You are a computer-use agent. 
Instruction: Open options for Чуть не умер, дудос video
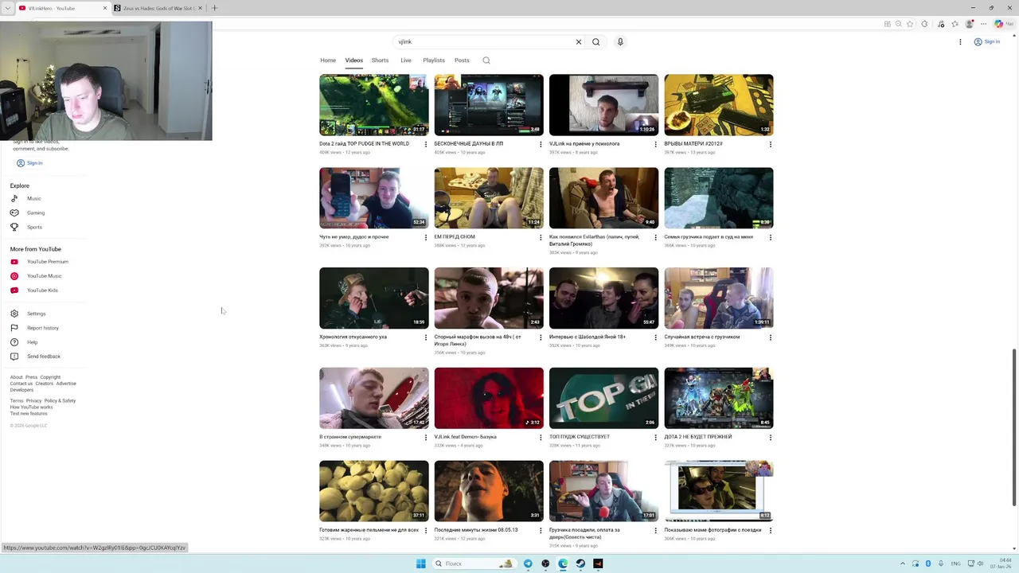pos(426,237)
